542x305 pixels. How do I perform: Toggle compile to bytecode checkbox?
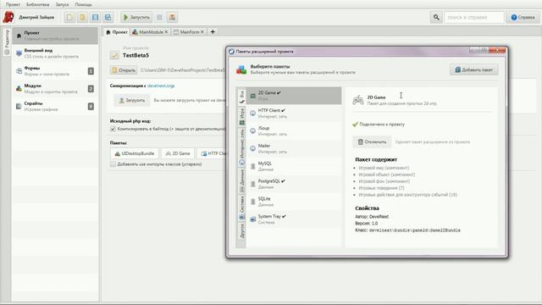tap(113, 129)
